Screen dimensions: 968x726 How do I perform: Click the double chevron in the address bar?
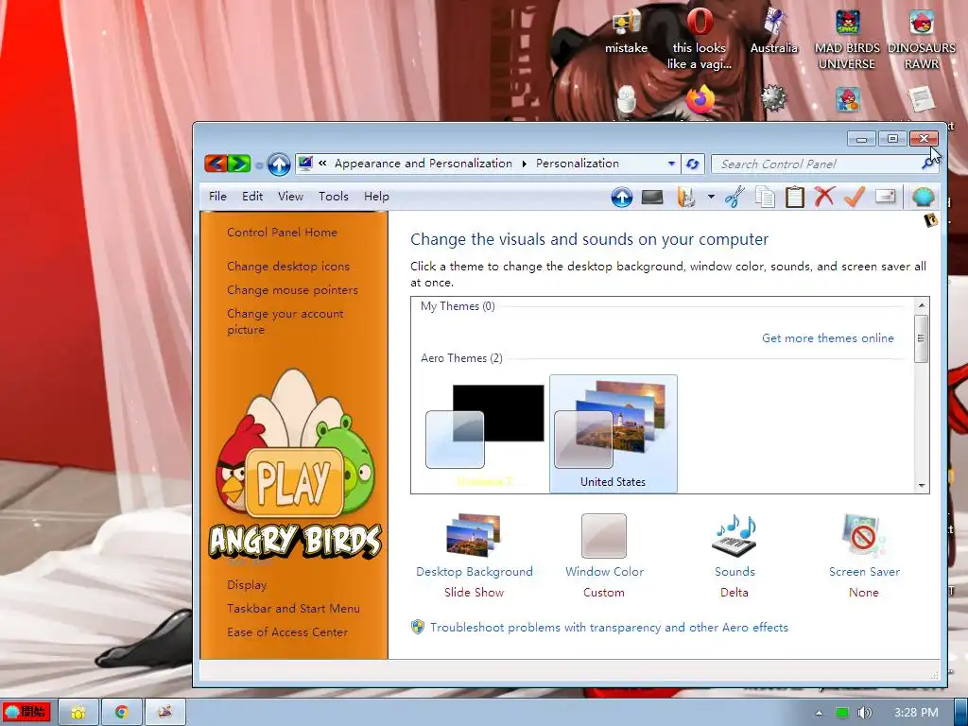322,163
